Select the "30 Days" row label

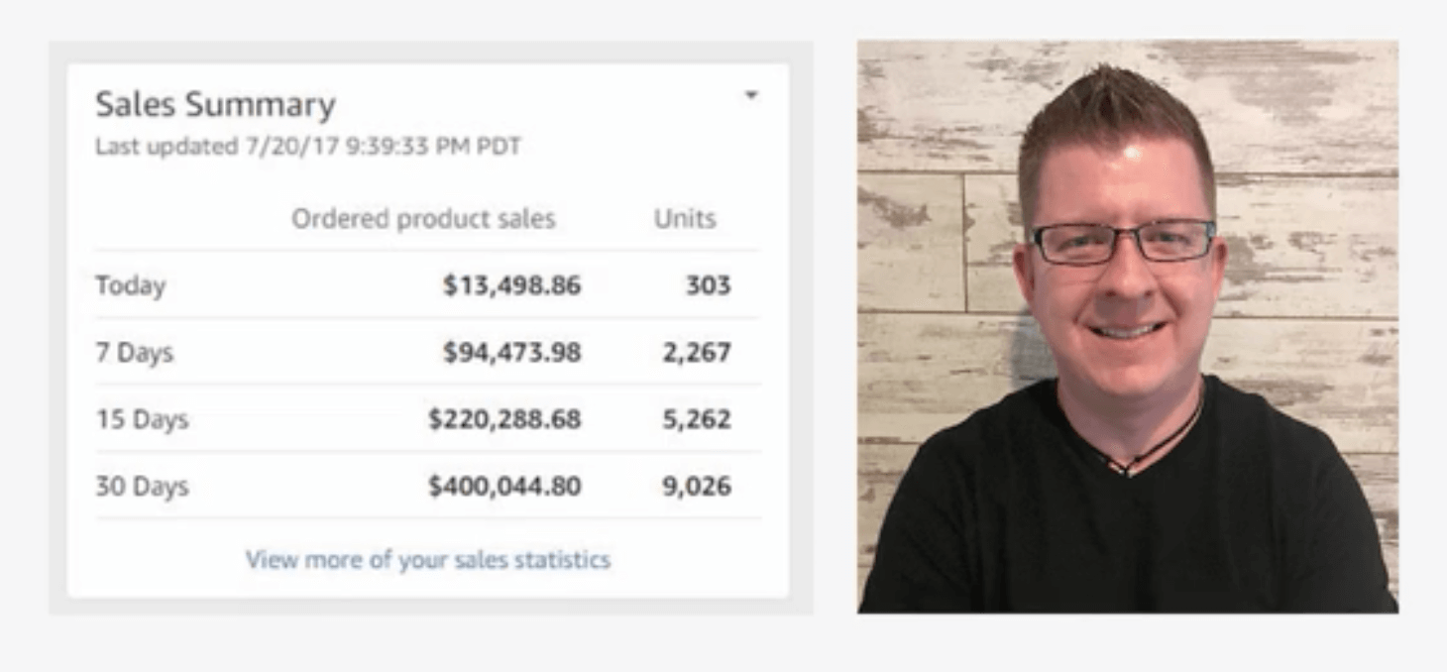142,487
